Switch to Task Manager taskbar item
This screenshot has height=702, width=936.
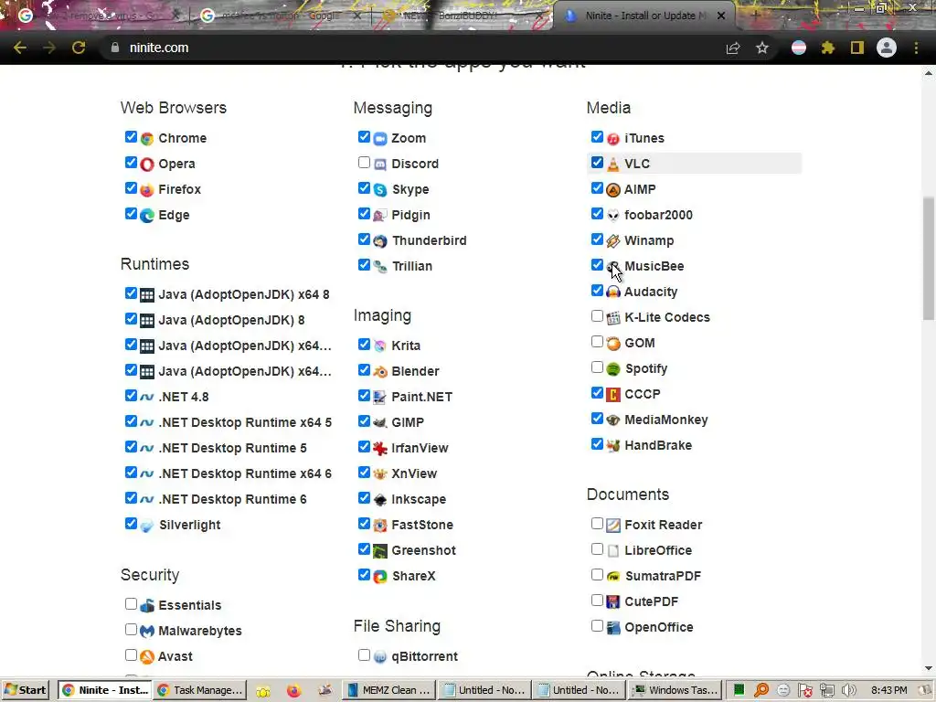[x=200, y=690]
